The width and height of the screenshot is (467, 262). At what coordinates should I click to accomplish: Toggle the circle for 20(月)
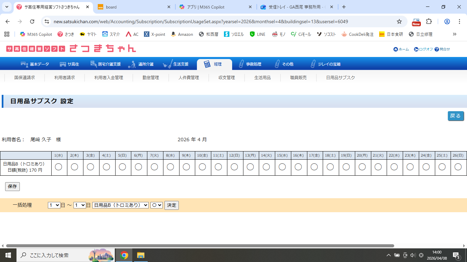pos(362,167)
